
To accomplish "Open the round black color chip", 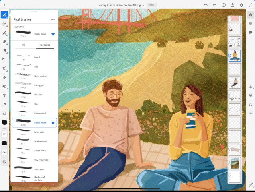I will pyautogui.click(x=4, y=122).
